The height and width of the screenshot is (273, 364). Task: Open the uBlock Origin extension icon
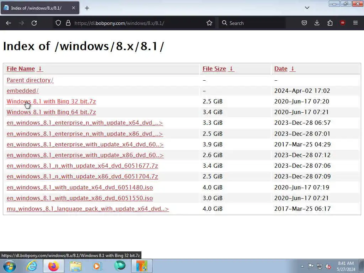coord(342,23)
